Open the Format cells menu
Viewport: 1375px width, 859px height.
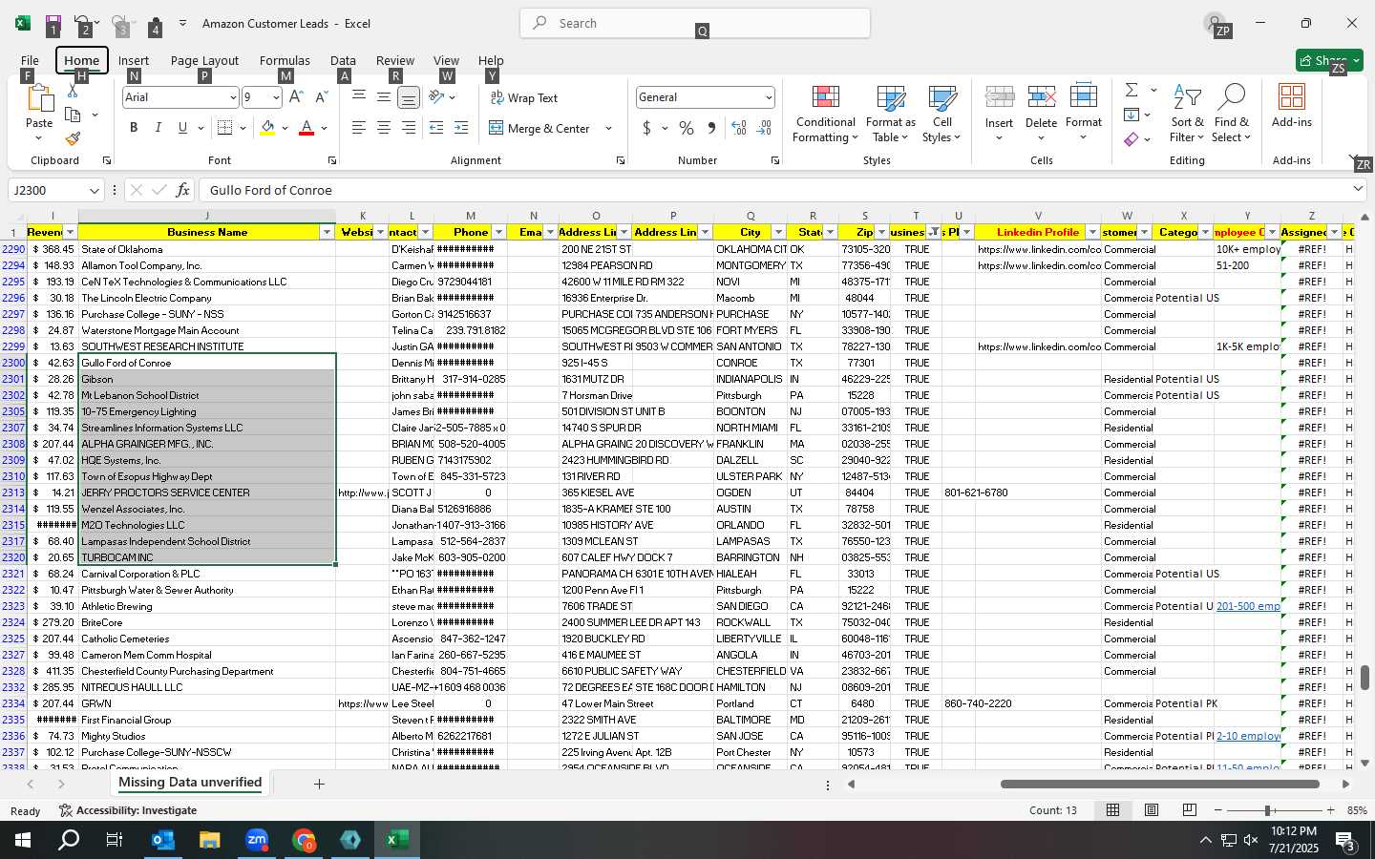[1084, 114]
